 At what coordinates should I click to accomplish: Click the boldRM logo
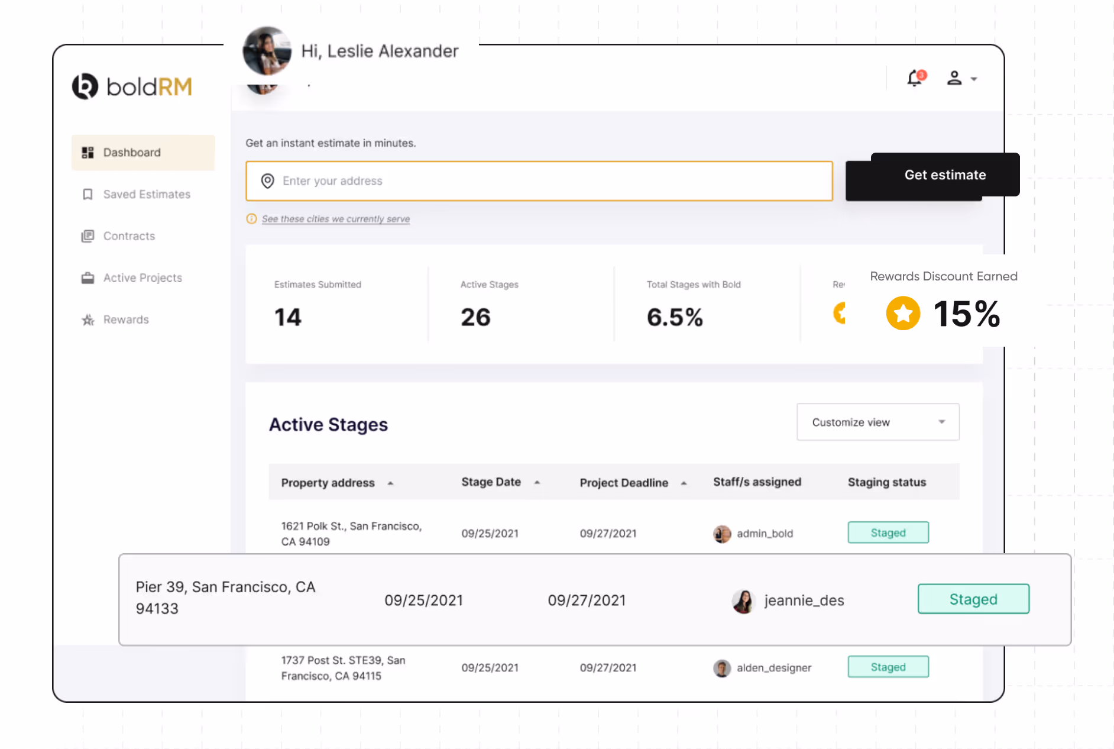132,86
